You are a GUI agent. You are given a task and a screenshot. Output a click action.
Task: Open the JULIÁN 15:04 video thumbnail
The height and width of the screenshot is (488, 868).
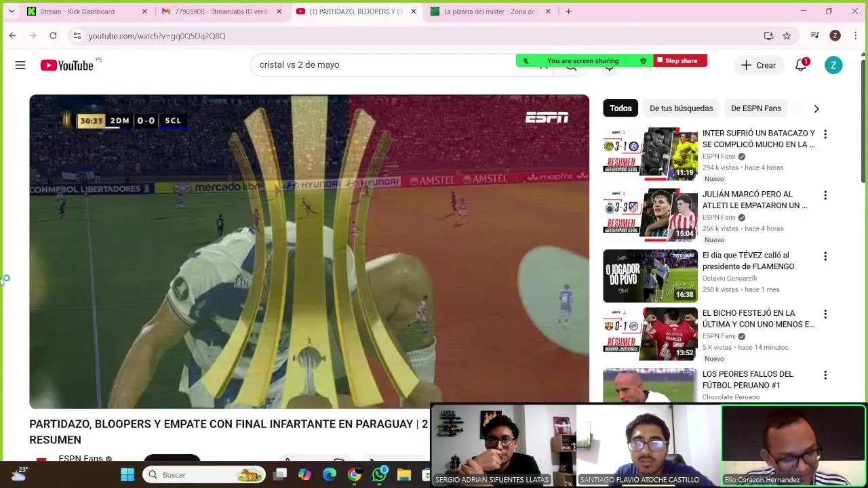650,214
